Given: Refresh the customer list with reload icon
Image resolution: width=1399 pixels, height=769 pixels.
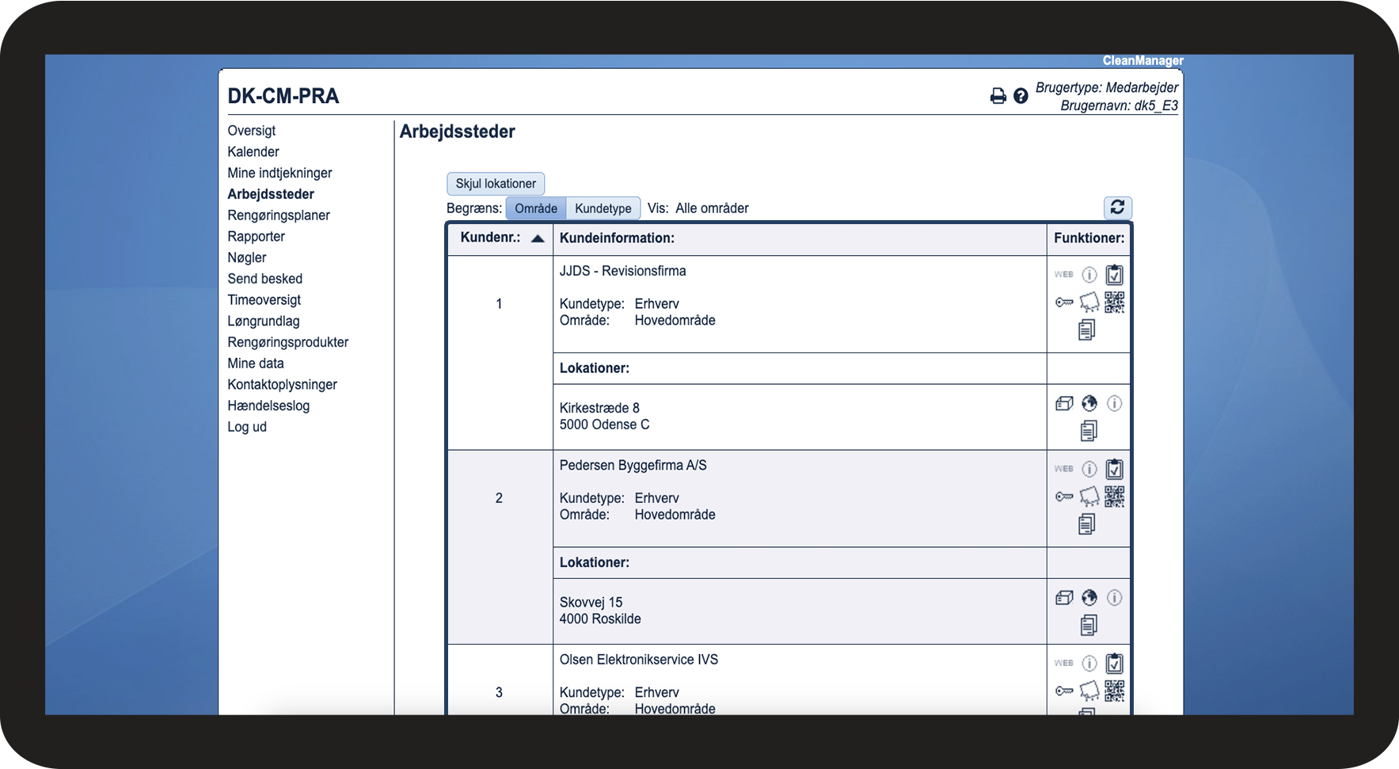Looking at the screenshot, I should (1117, 207).
